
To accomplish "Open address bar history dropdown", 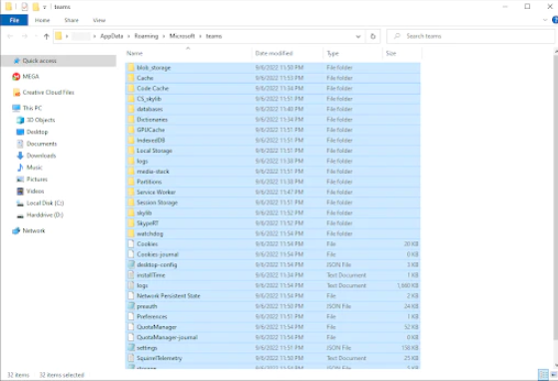I will coord(358,36).
